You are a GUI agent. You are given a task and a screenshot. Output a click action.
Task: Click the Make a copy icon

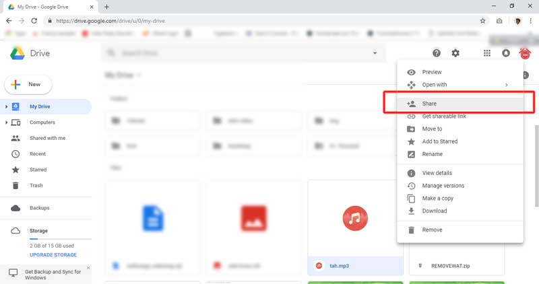click(411, 199)
